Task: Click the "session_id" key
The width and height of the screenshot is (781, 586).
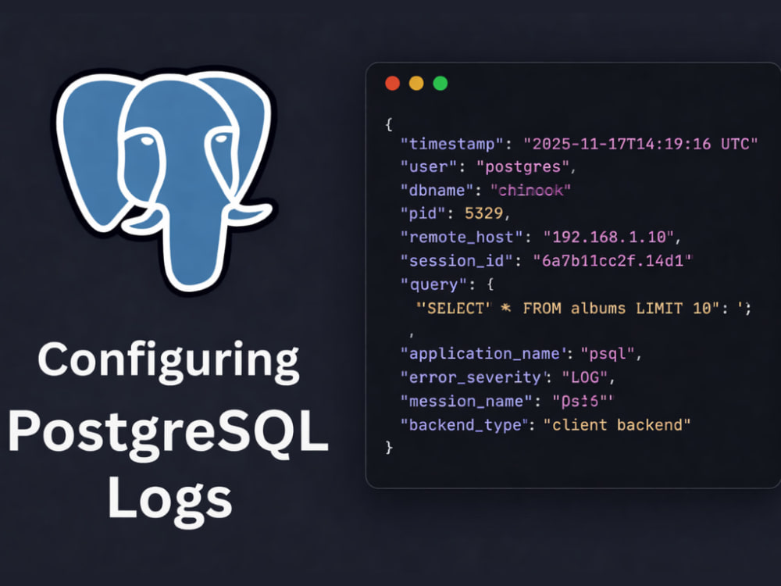Action: tap(457, 261)
